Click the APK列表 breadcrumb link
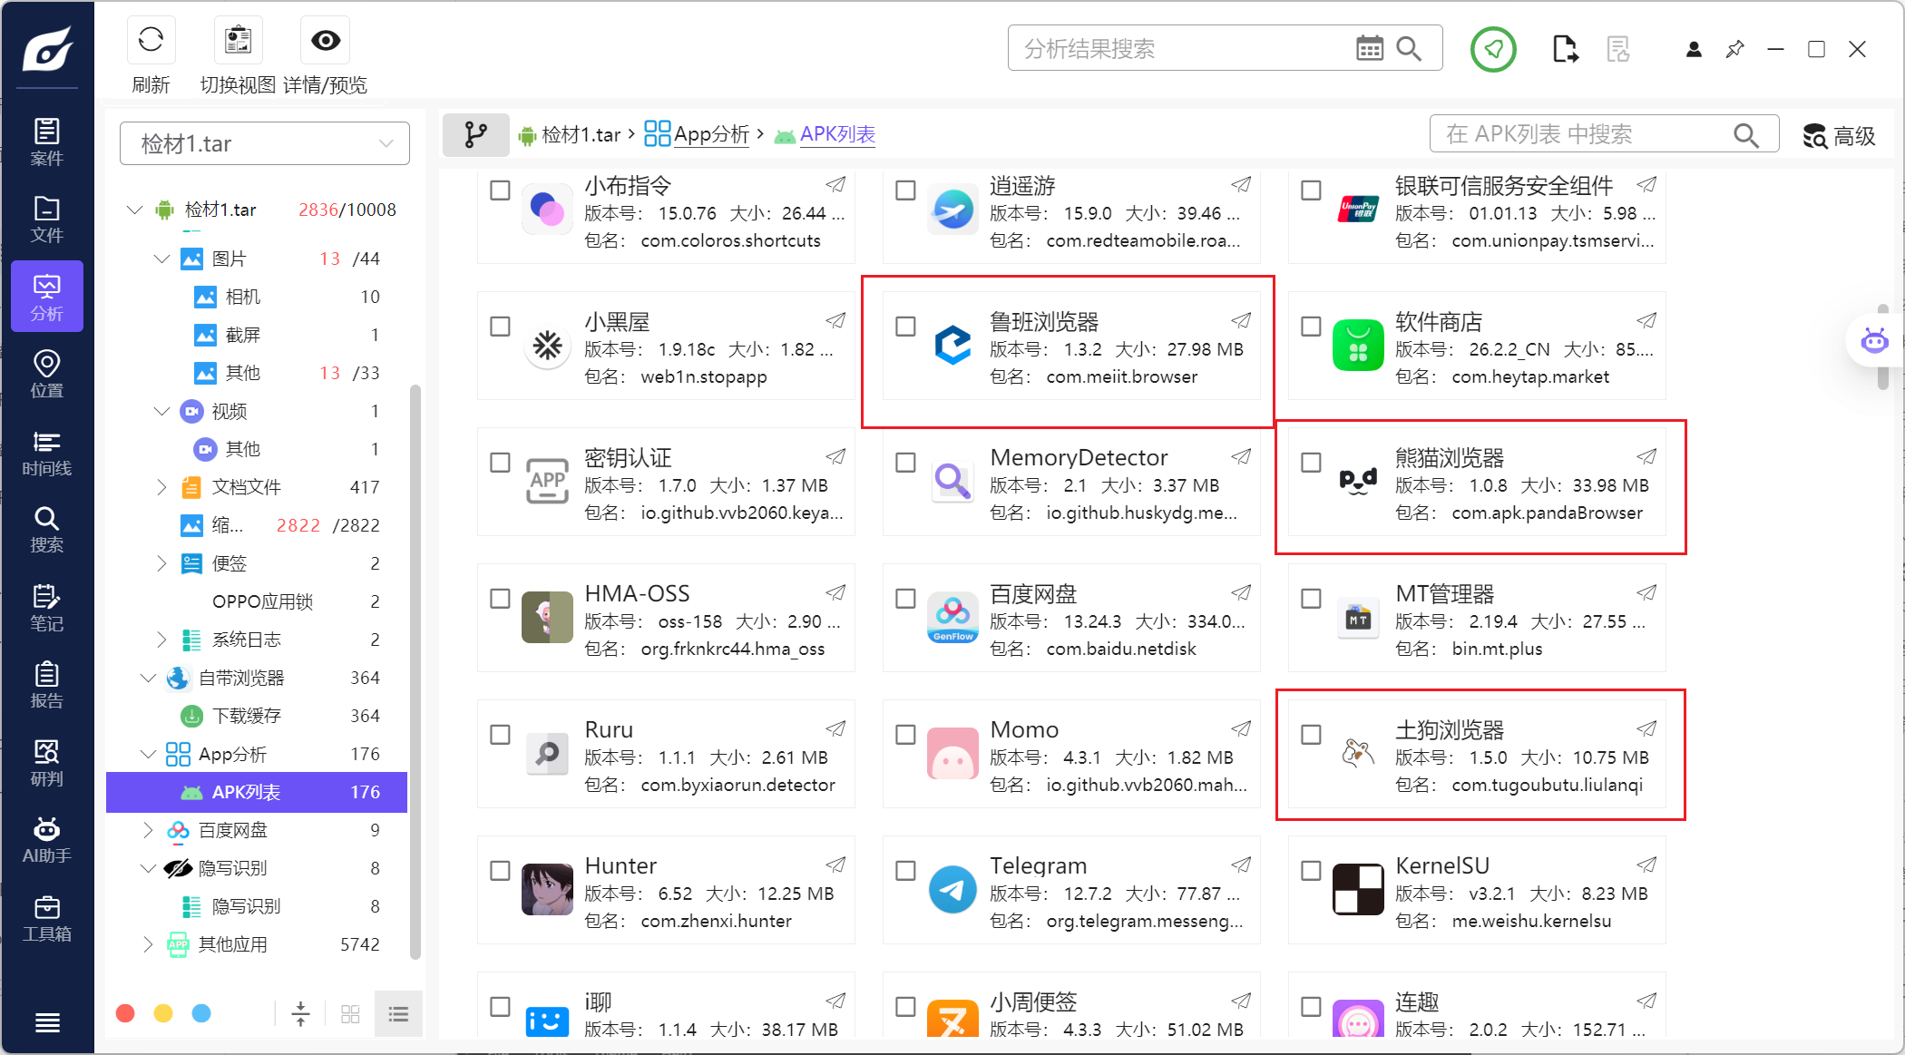The width and height of the screenshot is (1905, 1055). (x=825, y=134)
